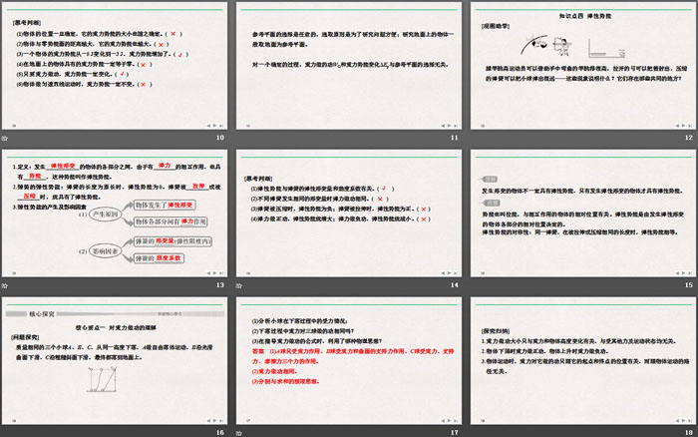Open slide 16 titled 核心探究

pos(116,360)
